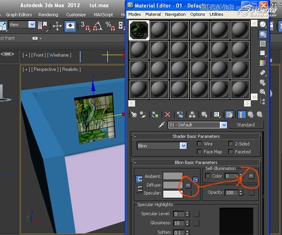Image resolution: width=282 pixels, height=235 pixels.
Task: Click the Standard material type button
Action: [x=245, y=125]
